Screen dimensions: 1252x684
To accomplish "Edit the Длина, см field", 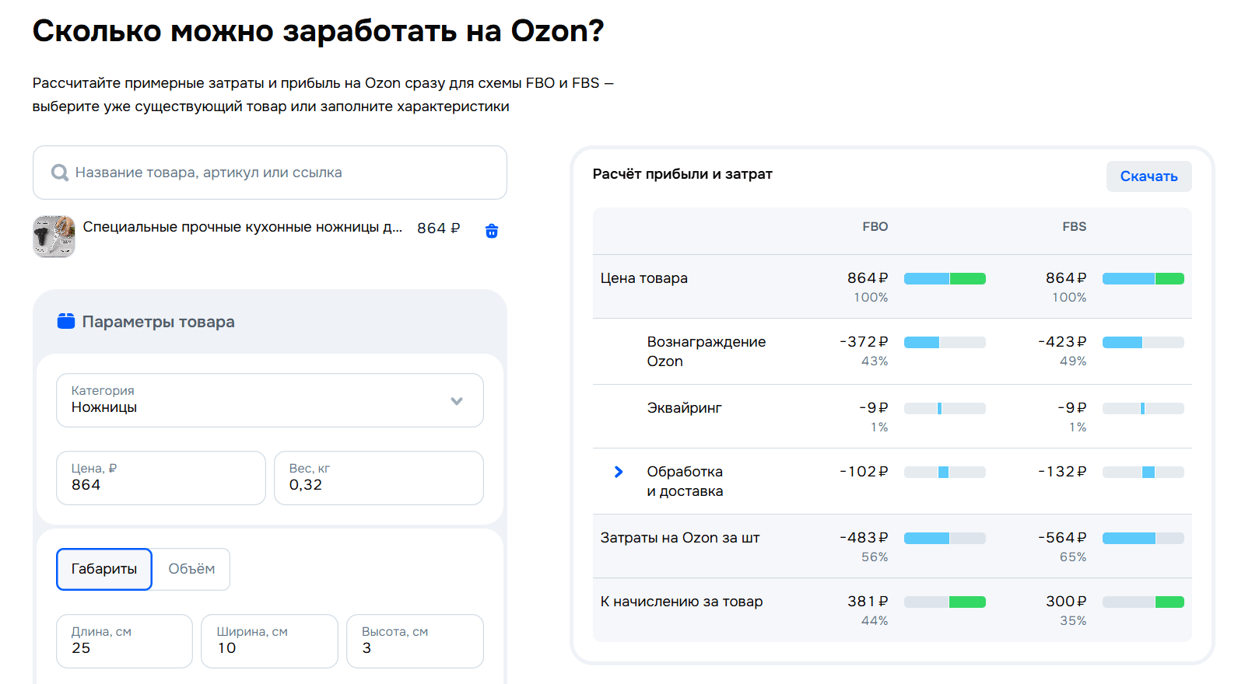I will (x=124, y=641).
